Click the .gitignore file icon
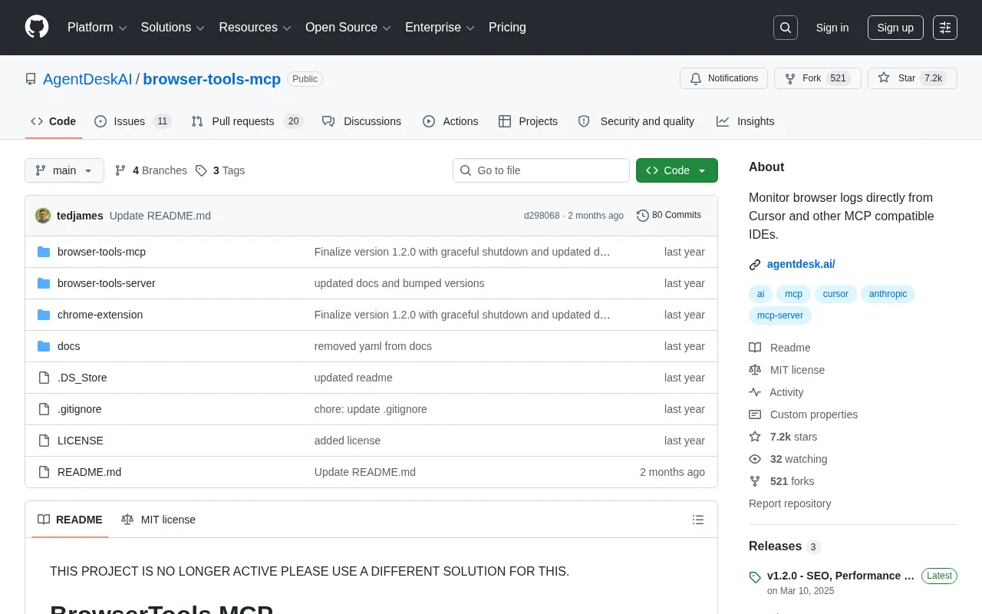The height and width of the screenshot is (614, 982). 44,409
